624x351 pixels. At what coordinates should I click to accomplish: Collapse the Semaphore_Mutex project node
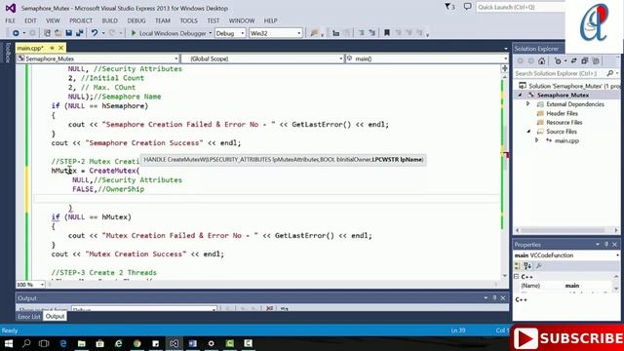pos(520,96)
